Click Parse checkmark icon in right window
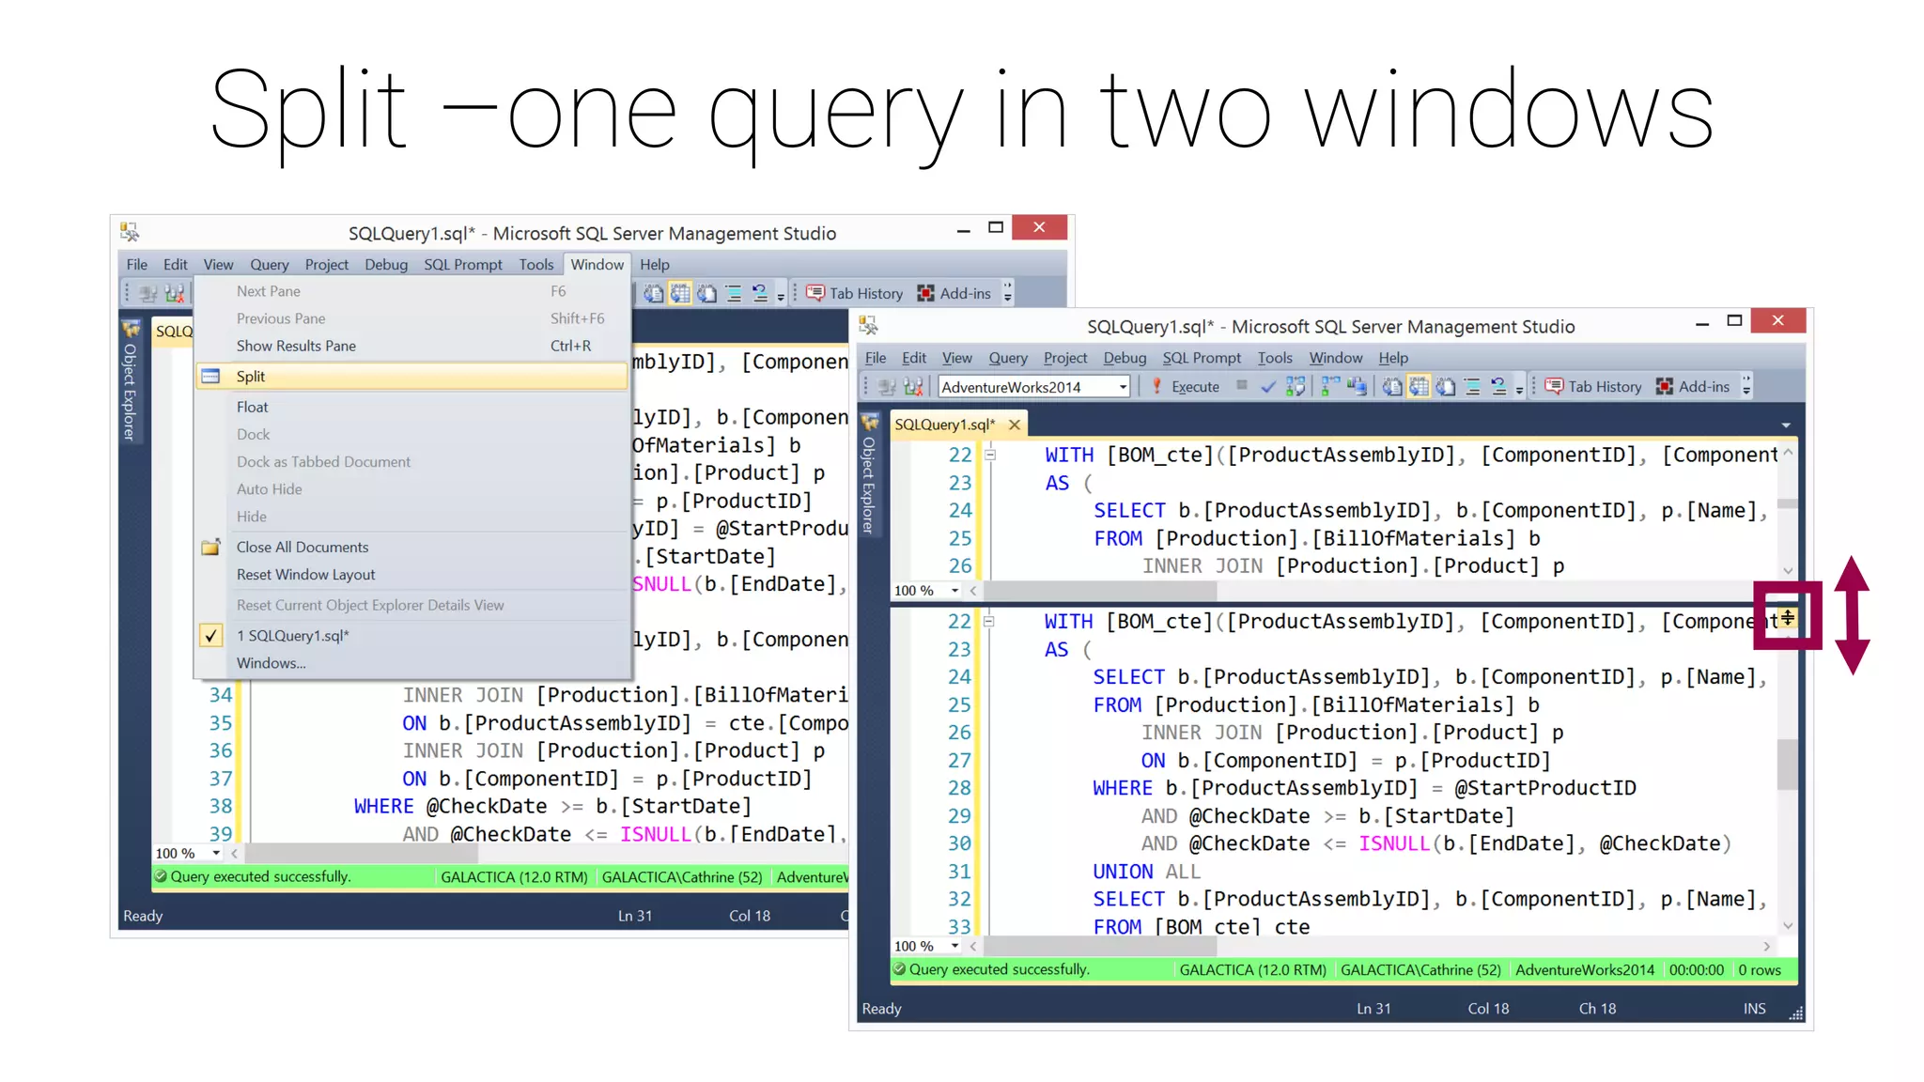 tap(1267, 386)
